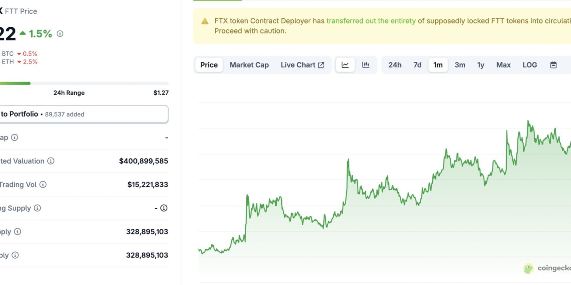Set chart range to 24h

point(395,65)
